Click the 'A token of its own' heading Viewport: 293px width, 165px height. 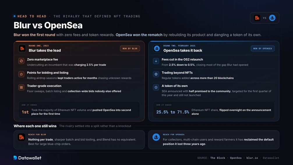coord(174,86)
